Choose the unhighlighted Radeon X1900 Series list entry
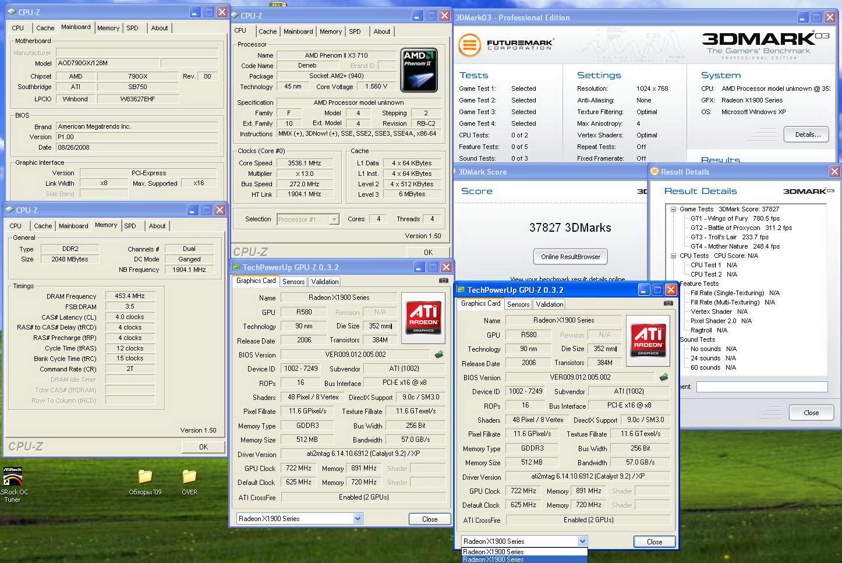842x563 pixels. (x=525, y=552)
